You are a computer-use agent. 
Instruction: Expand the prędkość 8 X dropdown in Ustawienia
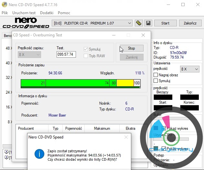(x=190, y=69)
